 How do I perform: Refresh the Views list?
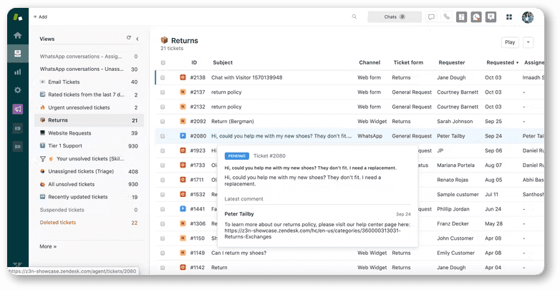coord(129,39)
